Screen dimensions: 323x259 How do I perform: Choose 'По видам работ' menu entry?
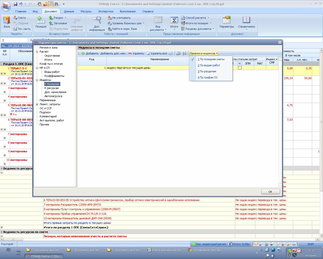[x=210, y=65]
